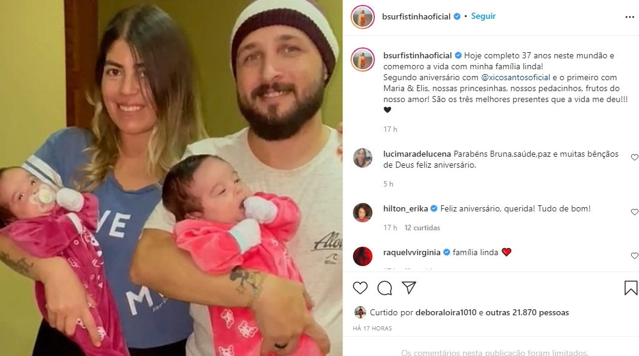View lucimaradelucena's profile

[x=417, y=154]
